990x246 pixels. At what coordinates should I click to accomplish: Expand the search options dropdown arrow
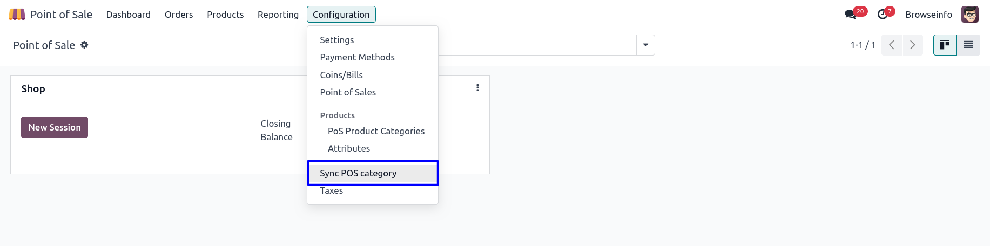(x=645, y=45)
